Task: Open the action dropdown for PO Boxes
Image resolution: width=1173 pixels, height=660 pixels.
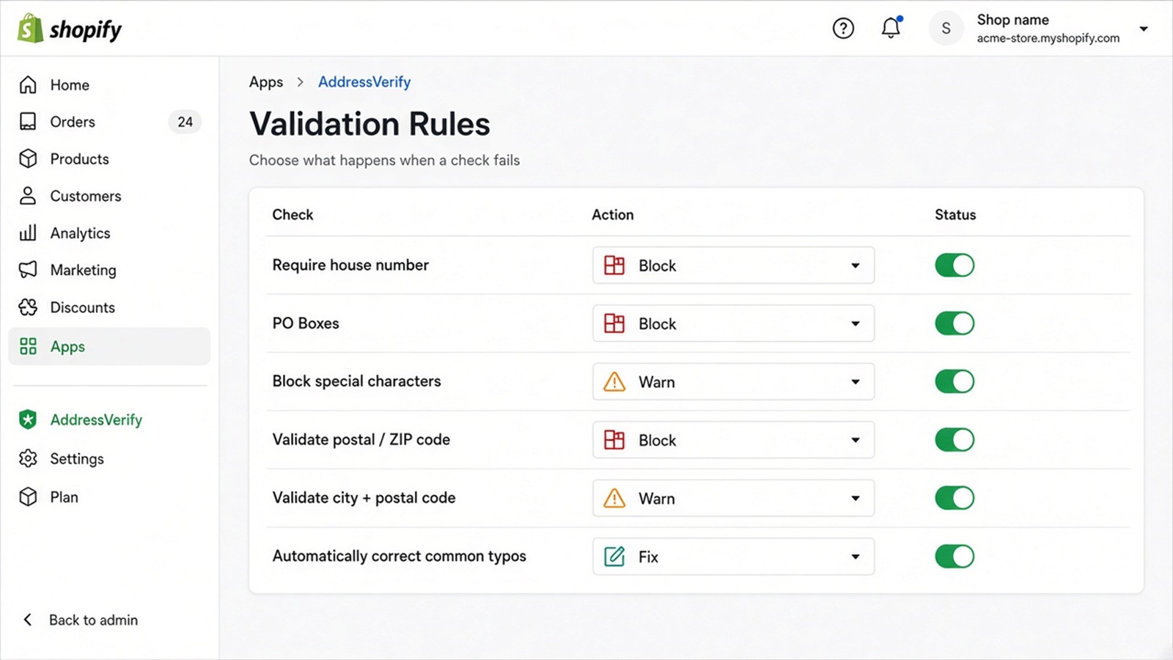Action: 733,323
